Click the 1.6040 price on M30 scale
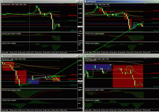Screen dimensions: 159x112 pos(80,9)
